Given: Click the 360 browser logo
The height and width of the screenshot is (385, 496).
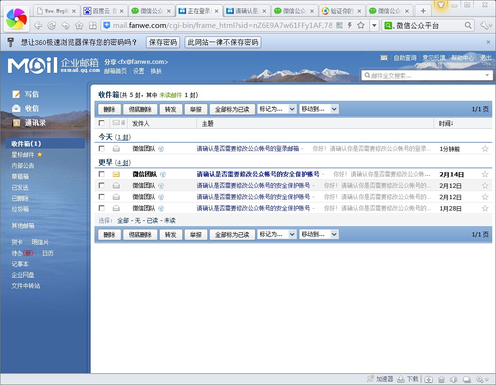Looking at the screenshot, I should coord(17,19).
